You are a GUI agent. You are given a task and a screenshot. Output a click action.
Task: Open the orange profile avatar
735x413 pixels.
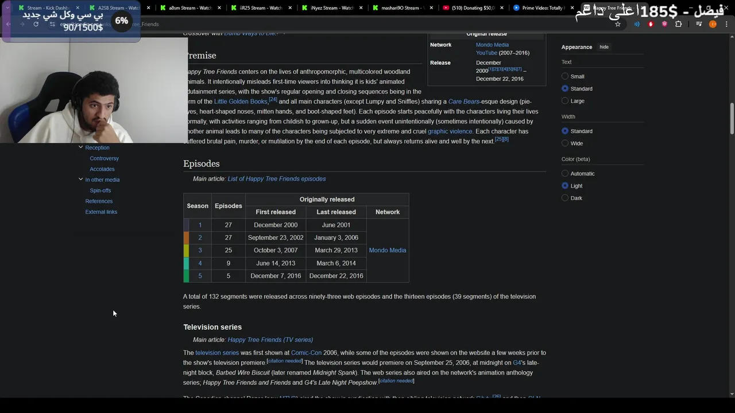click(713, 24)
